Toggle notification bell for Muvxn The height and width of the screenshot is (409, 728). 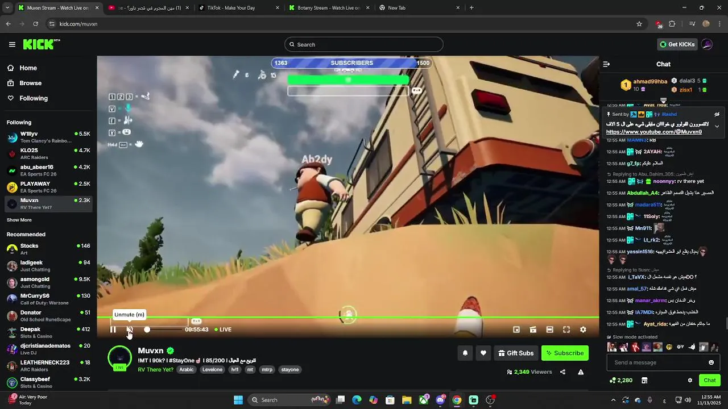point(465,353)
